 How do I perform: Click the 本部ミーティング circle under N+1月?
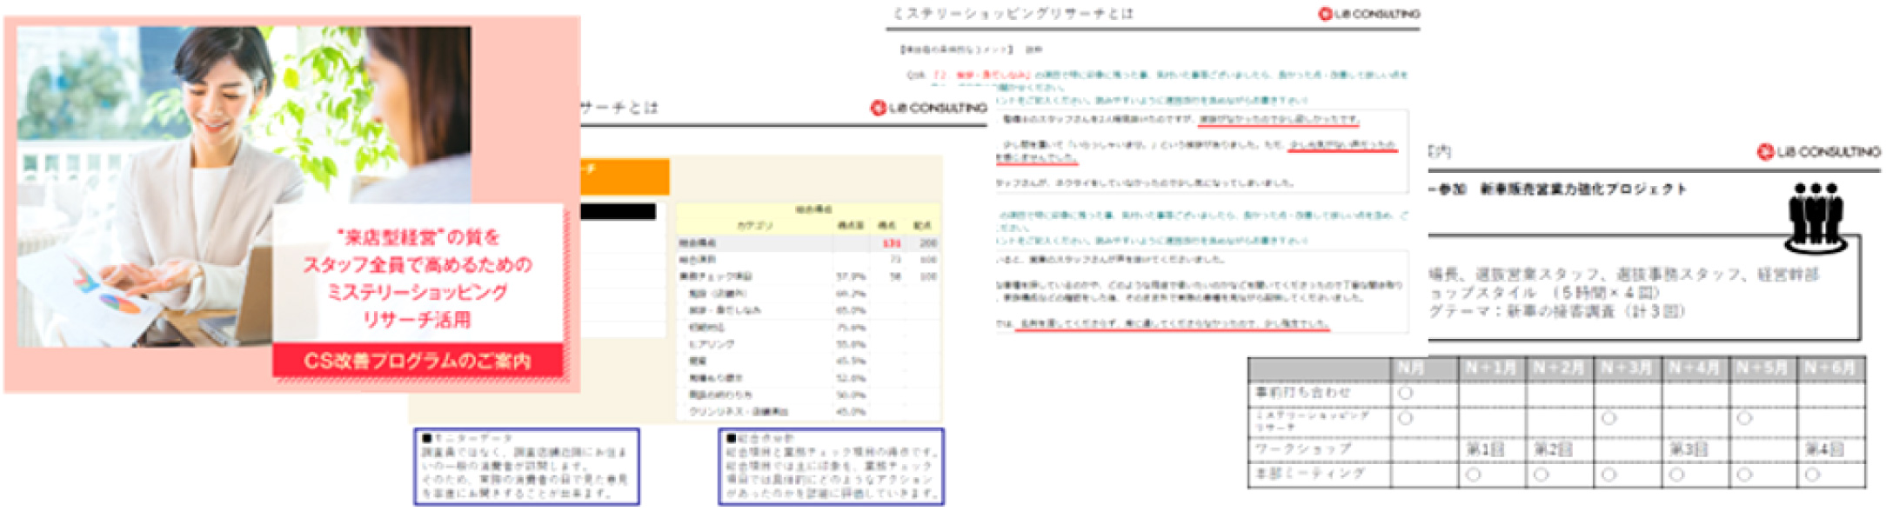1473,474
